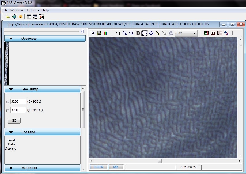Select the 1:1 actual size tool
Image resolution: width=246 pixels, height=174 pixels.
[x=118, y=33]
